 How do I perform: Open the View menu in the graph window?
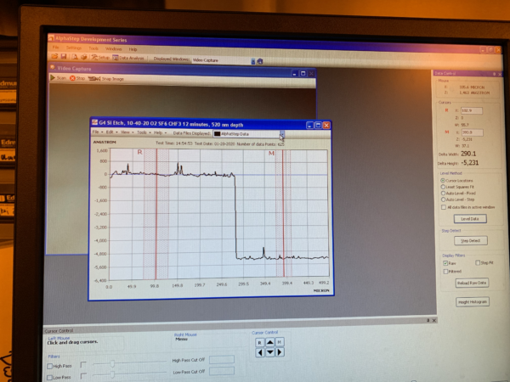pos(127,132)
